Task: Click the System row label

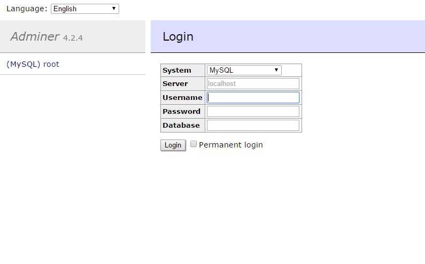Action: click(x=176, y=71)
